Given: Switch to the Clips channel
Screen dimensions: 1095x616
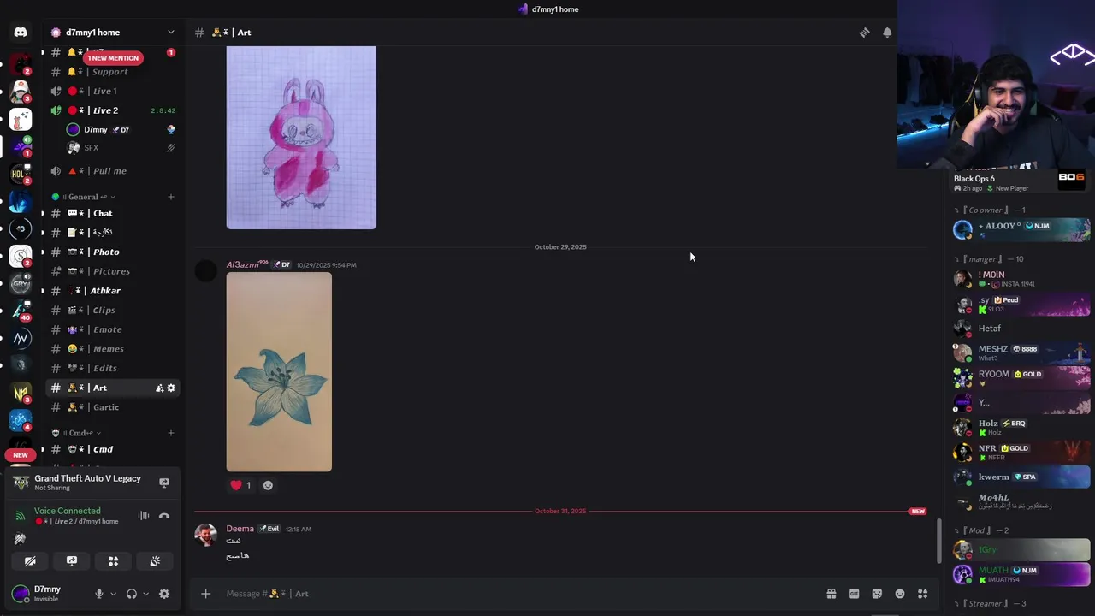Looking at the screenshot, I should point(113,310).
